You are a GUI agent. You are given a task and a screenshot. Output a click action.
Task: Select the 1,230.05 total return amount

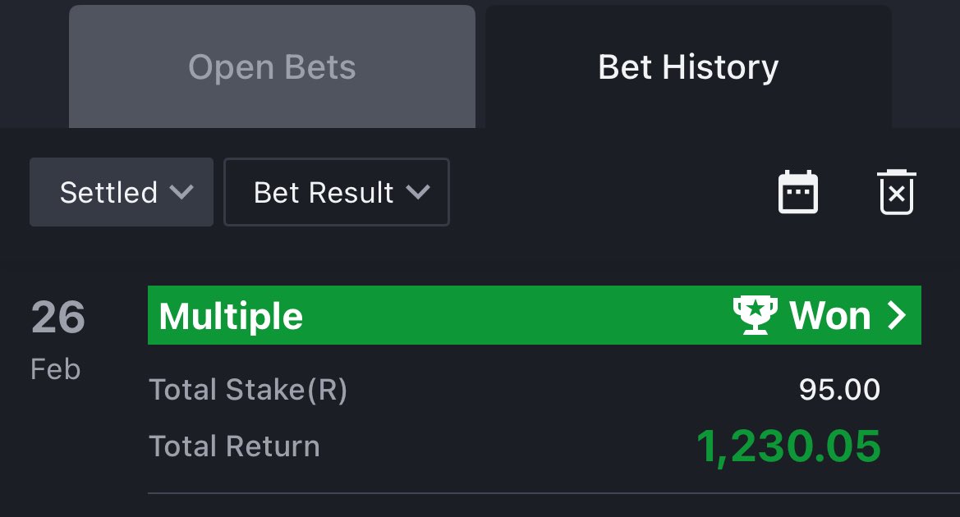click(x=788, y=446)
